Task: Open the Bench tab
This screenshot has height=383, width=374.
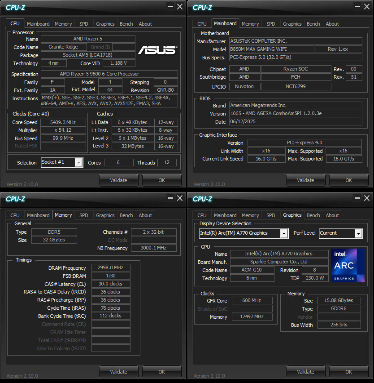Action: click(x=126, y=23)
